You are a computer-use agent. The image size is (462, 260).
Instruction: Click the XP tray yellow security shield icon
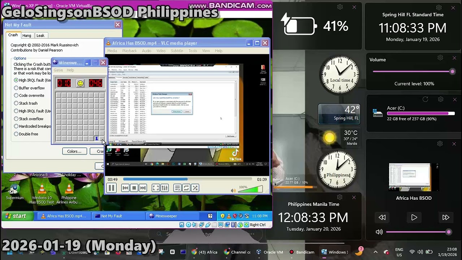click(222, 216)
